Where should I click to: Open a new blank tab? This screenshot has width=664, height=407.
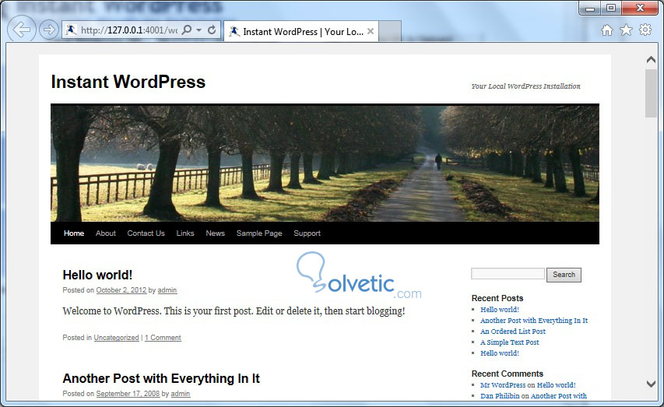[x=389, y=31]
